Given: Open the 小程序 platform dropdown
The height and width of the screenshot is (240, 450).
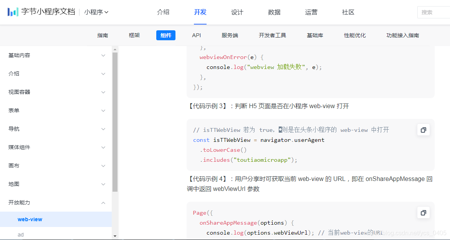Looking at the screenshot, I should point(96,12).
